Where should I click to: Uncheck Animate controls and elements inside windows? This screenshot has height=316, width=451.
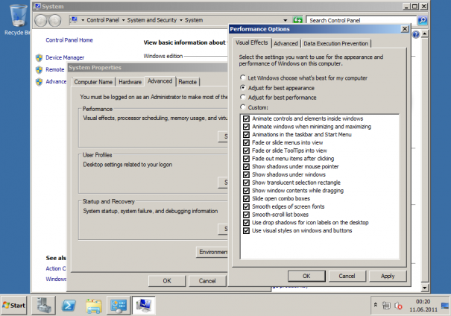pos(246,118)
